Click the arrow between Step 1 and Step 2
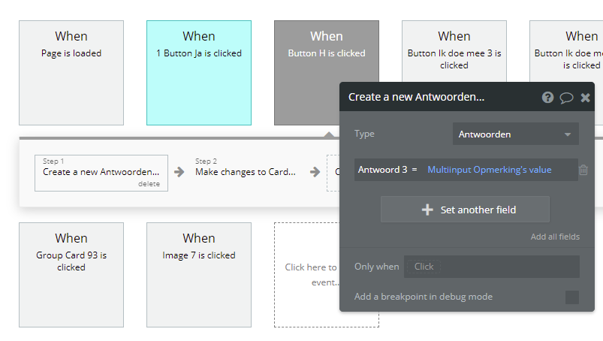Viewport: 603px width, 341px height. (179, 172)
